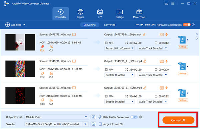Choose the MP4 4K format profile for the 12478775 file
Screen dimensions: 200x129
(183, 40)
